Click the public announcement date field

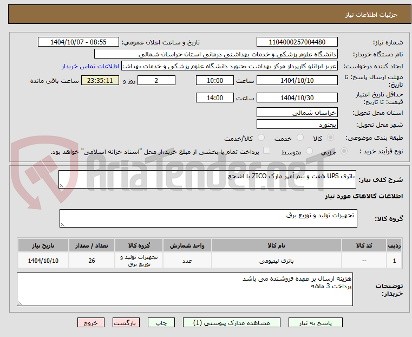79,42
